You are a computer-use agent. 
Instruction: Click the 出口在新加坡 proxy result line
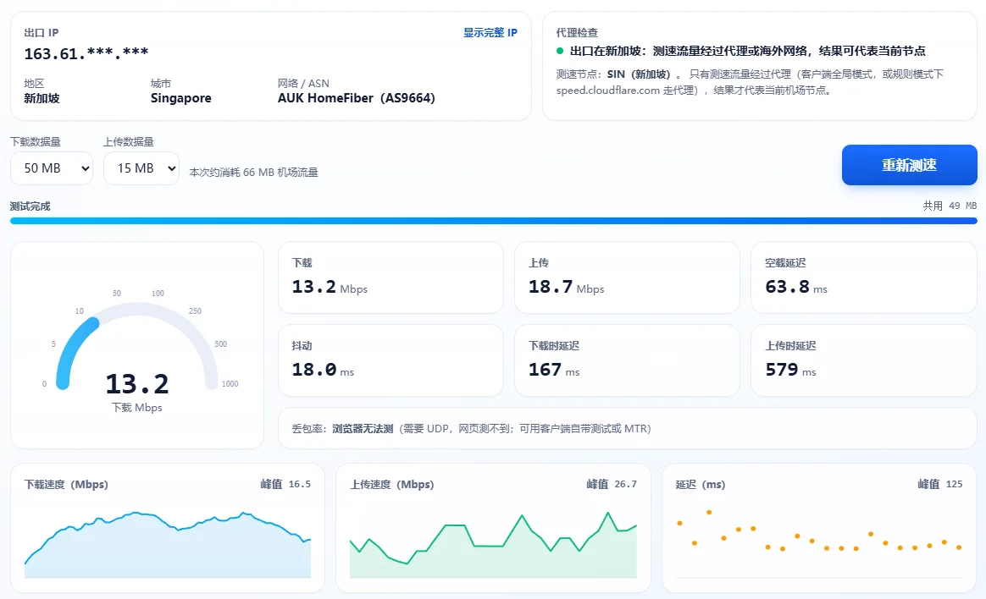coord(747,51)
